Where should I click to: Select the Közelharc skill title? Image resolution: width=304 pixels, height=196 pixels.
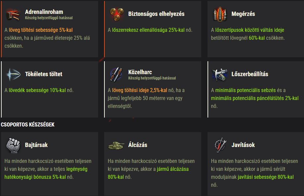click(140, 72)
